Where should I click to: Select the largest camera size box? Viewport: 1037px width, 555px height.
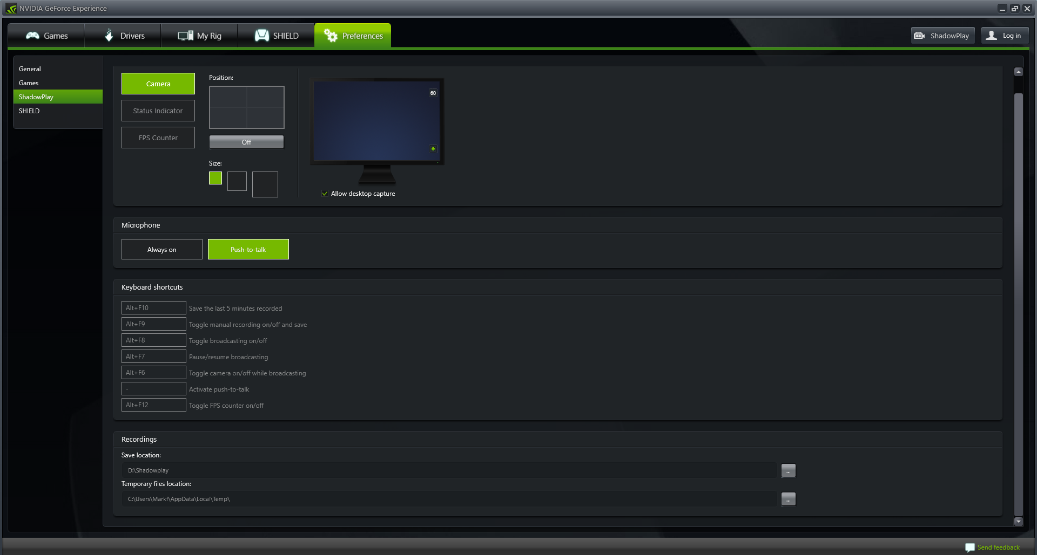(265, 184)
